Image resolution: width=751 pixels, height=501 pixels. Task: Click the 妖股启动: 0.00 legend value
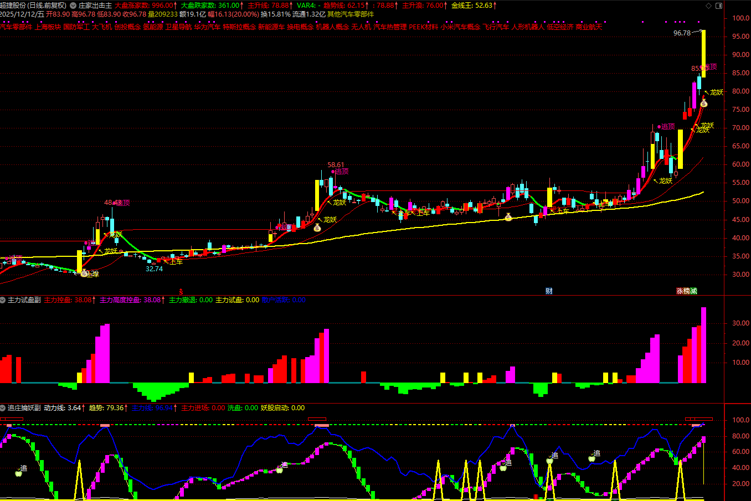click(x=282, y=408)
